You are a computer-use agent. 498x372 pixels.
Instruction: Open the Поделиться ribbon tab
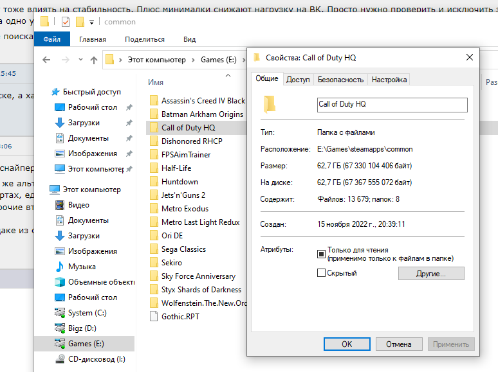145,39
